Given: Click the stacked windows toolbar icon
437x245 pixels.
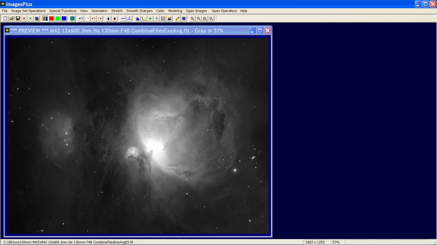Looking at the screenshot, I should [37, 18].
